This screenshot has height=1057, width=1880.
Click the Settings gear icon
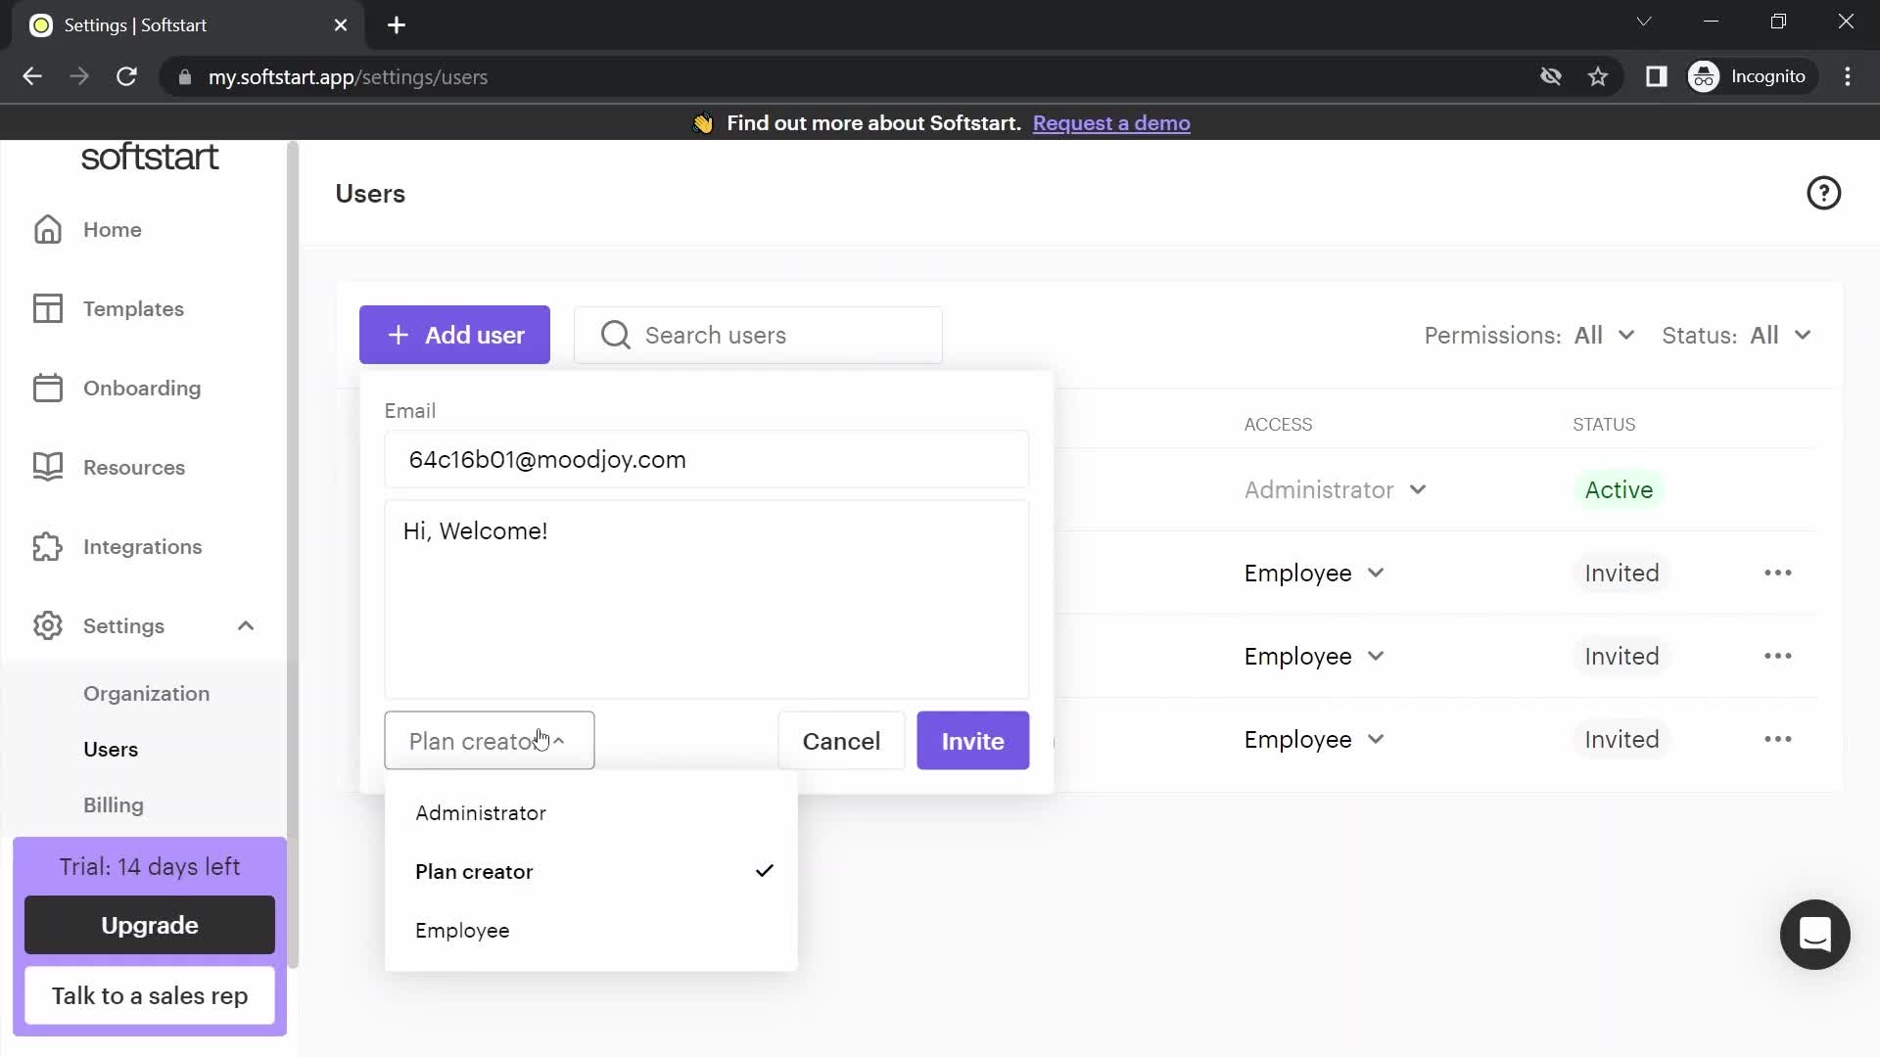(x=46, y=626)
